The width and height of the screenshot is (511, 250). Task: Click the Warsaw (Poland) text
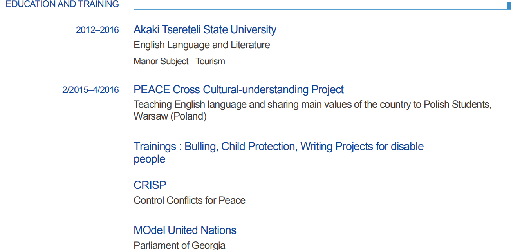pyautogui.click(x=170, y=116)
